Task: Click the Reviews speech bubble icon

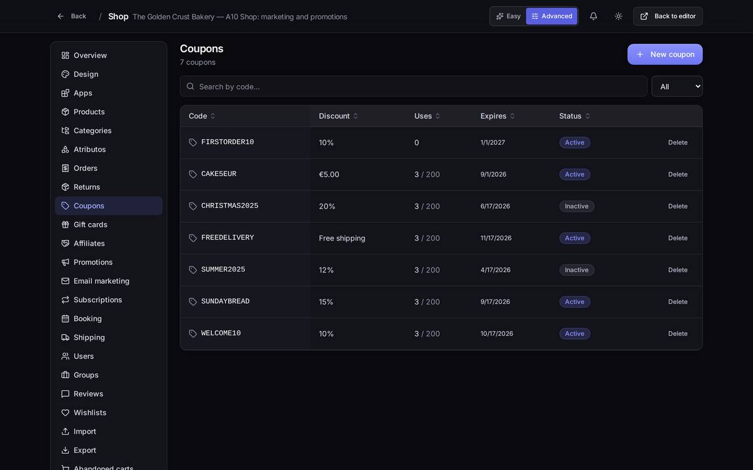Action: click(x=65, y=394)
